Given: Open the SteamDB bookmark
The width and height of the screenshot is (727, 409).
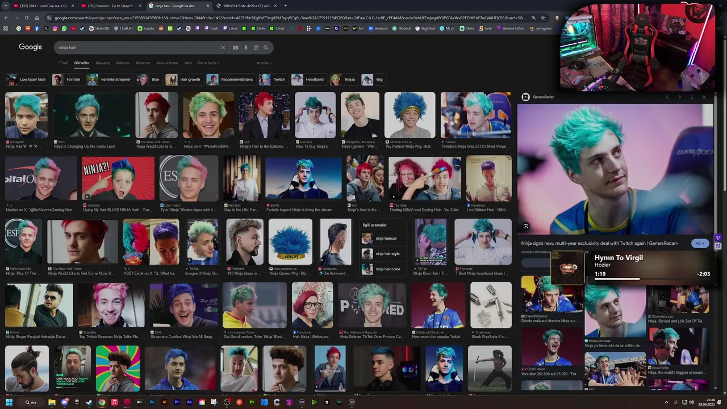Looking at the screenshot, I should 99,28.
